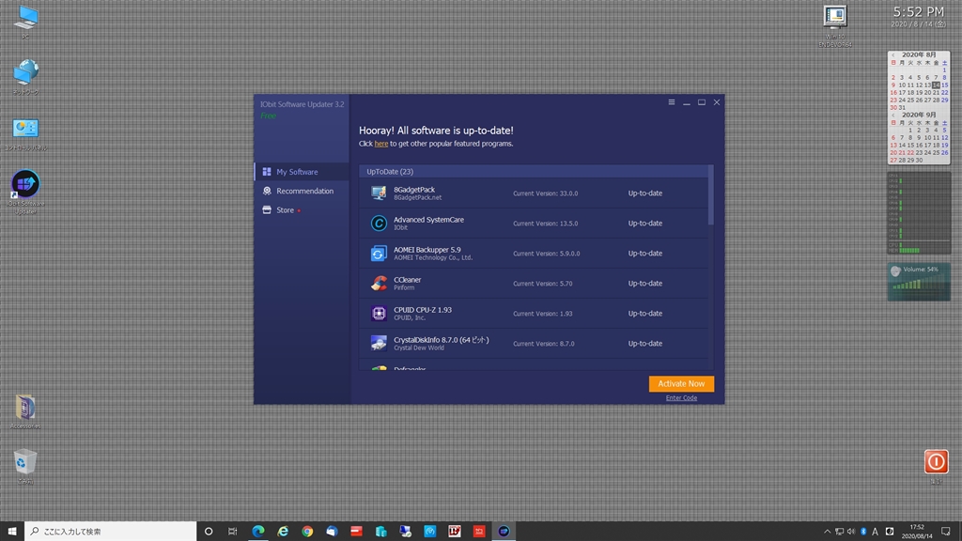Click the 'here' featured programs link
This screenshot has height=541, width=962.
coord(381,144)
